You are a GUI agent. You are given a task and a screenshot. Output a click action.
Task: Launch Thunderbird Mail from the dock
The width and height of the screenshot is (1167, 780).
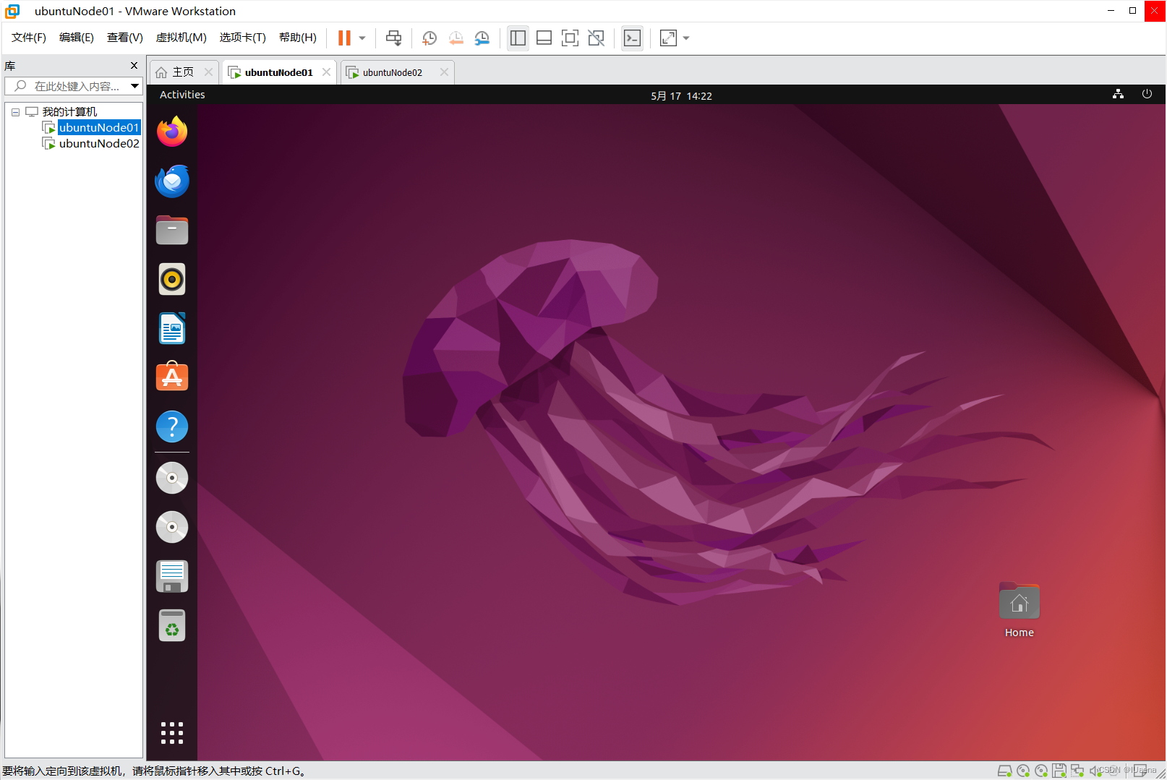tap(172, 181)
